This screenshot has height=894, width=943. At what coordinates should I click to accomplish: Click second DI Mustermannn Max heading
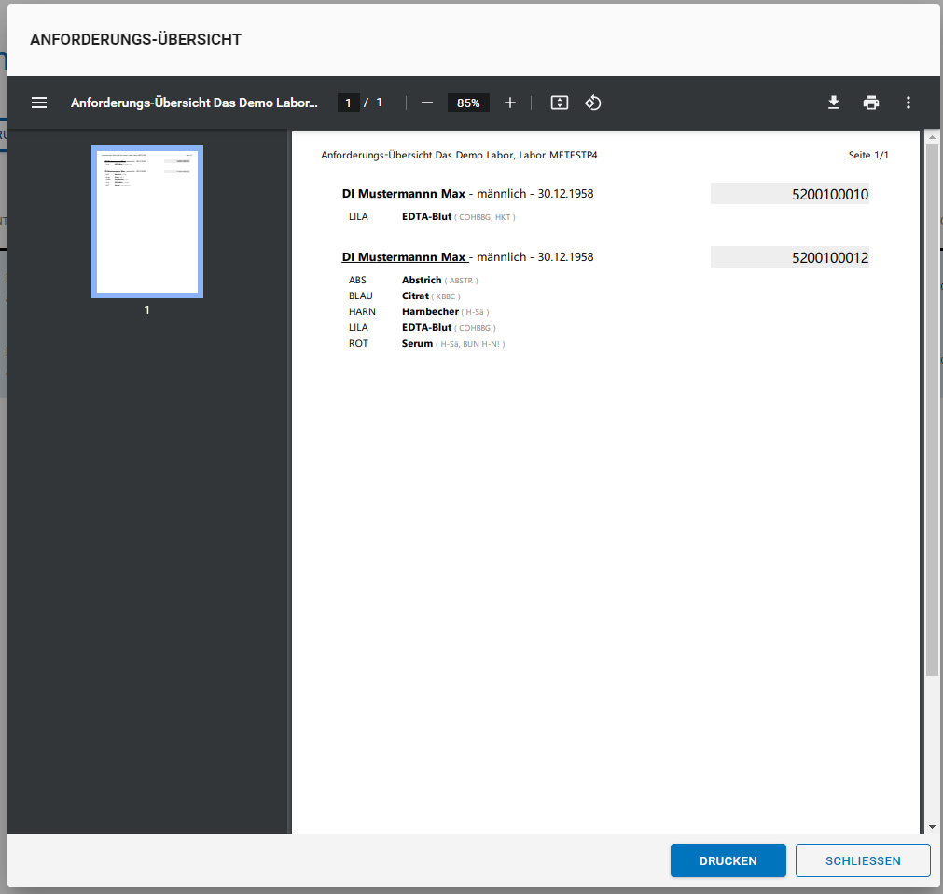click(404, 257)
